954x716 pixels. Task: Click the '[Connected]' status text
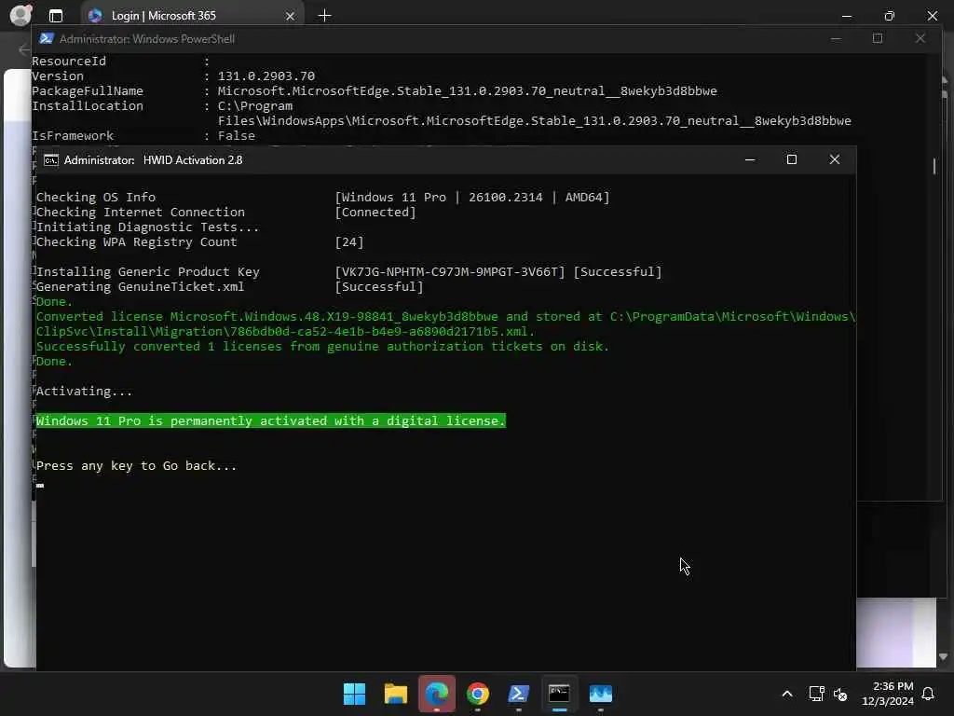click(375, 212)
